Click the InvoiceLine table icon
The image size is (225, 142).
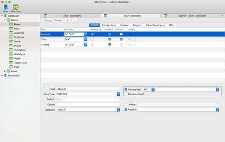11,50
